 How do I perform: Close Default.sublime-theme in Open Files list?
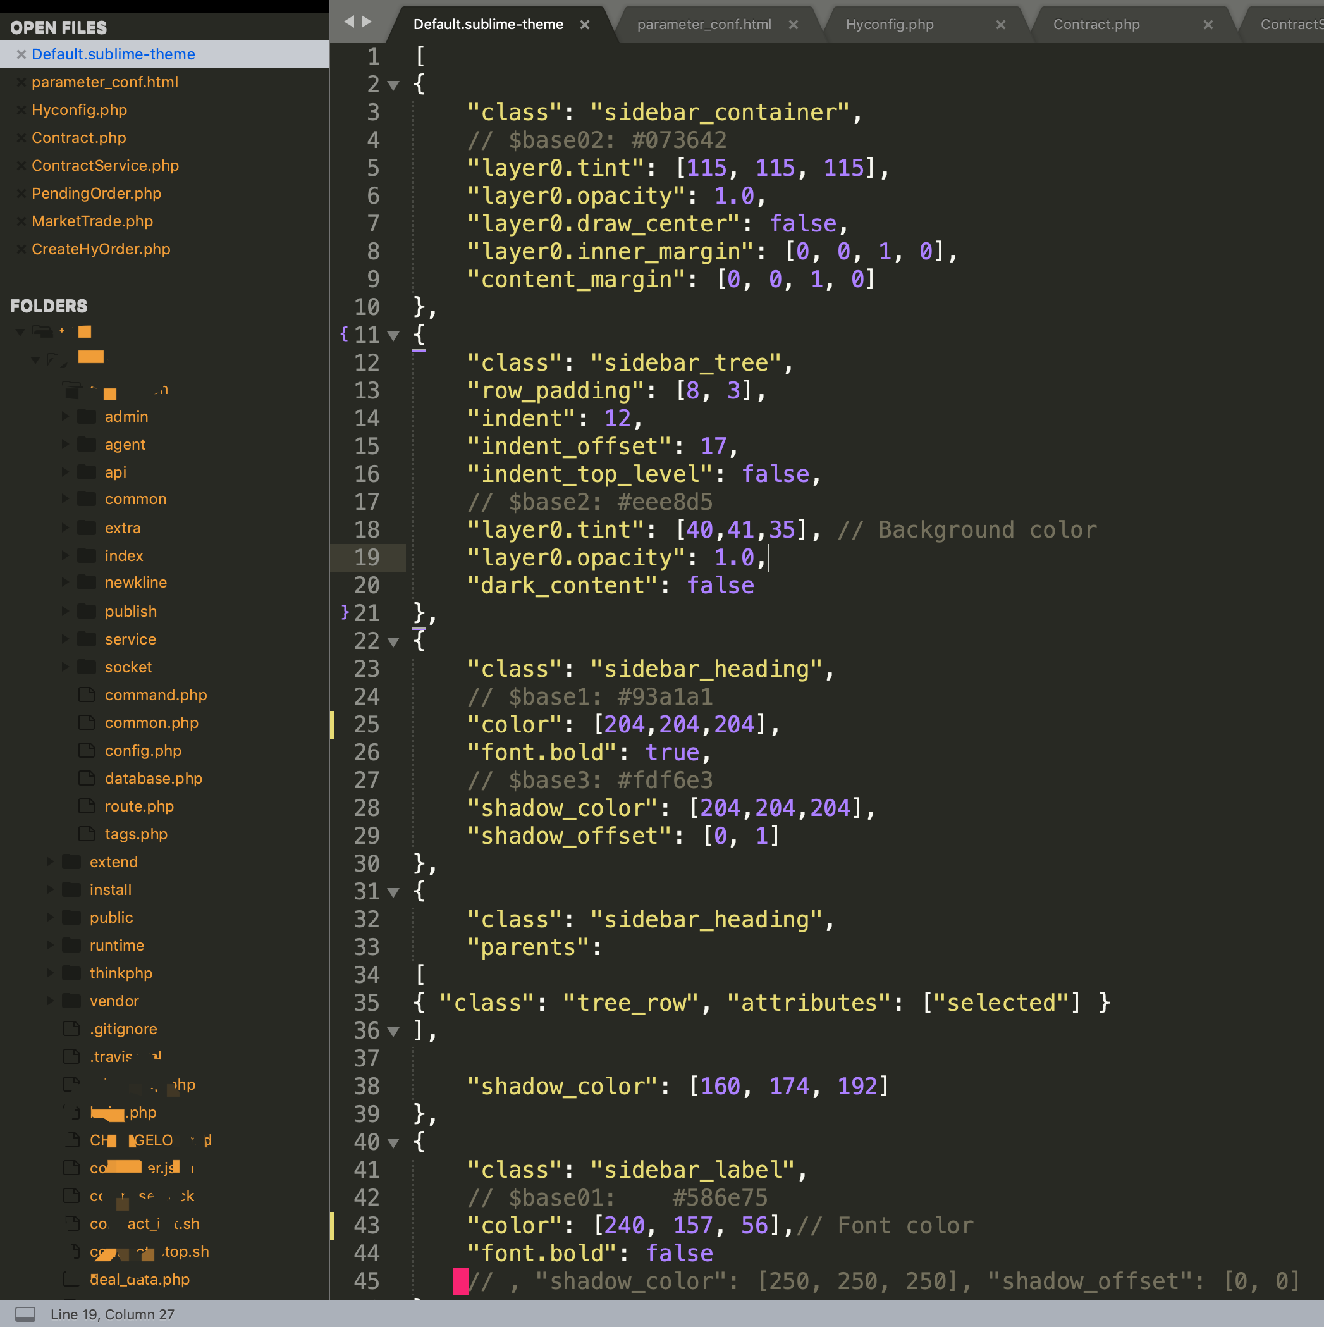(x=21, y=54)
